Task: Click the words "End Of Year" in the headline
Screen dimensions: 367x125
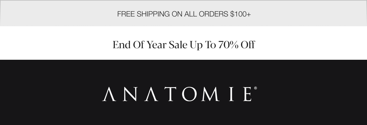Action: click(139, 45)
